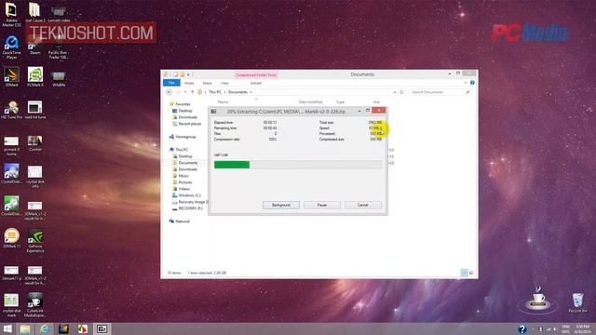
Task: Open recent locations dropdown arrow
Action: 185,92
